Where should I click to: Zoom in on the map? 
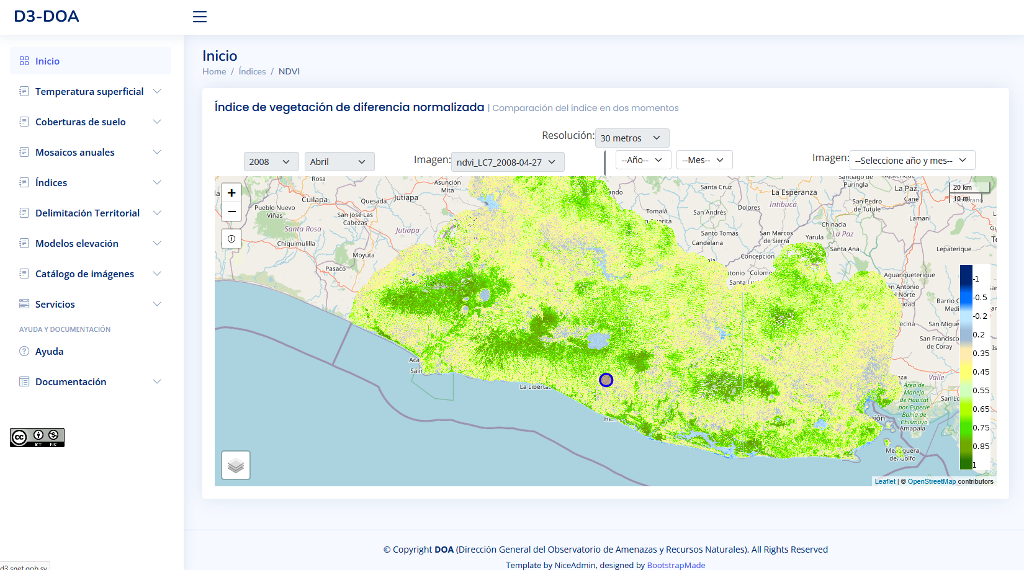click(x=231, y=193)
